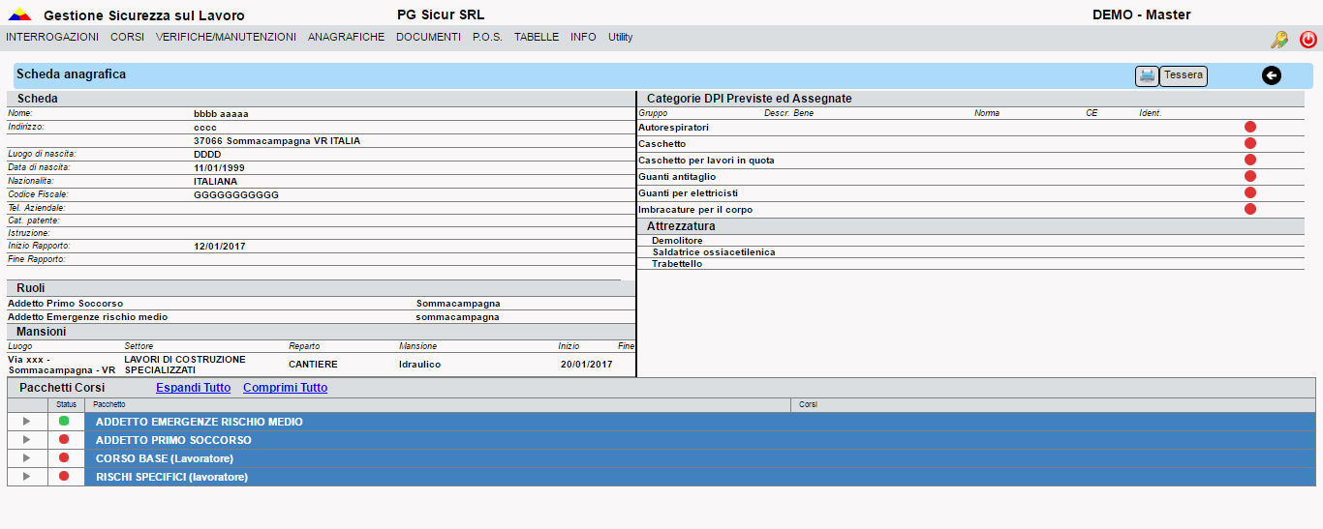
Task: Open the DOCUMENTI menu
Action: 428,37
